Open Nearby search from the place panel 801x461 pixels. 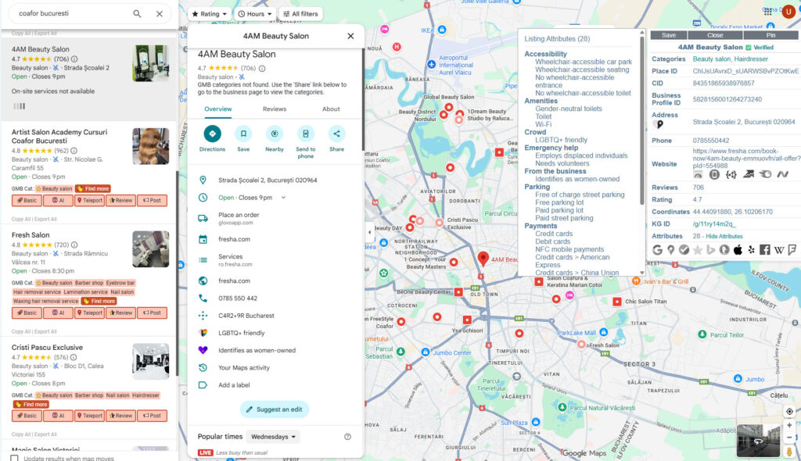pyautogui.click(x=275, y=134)
